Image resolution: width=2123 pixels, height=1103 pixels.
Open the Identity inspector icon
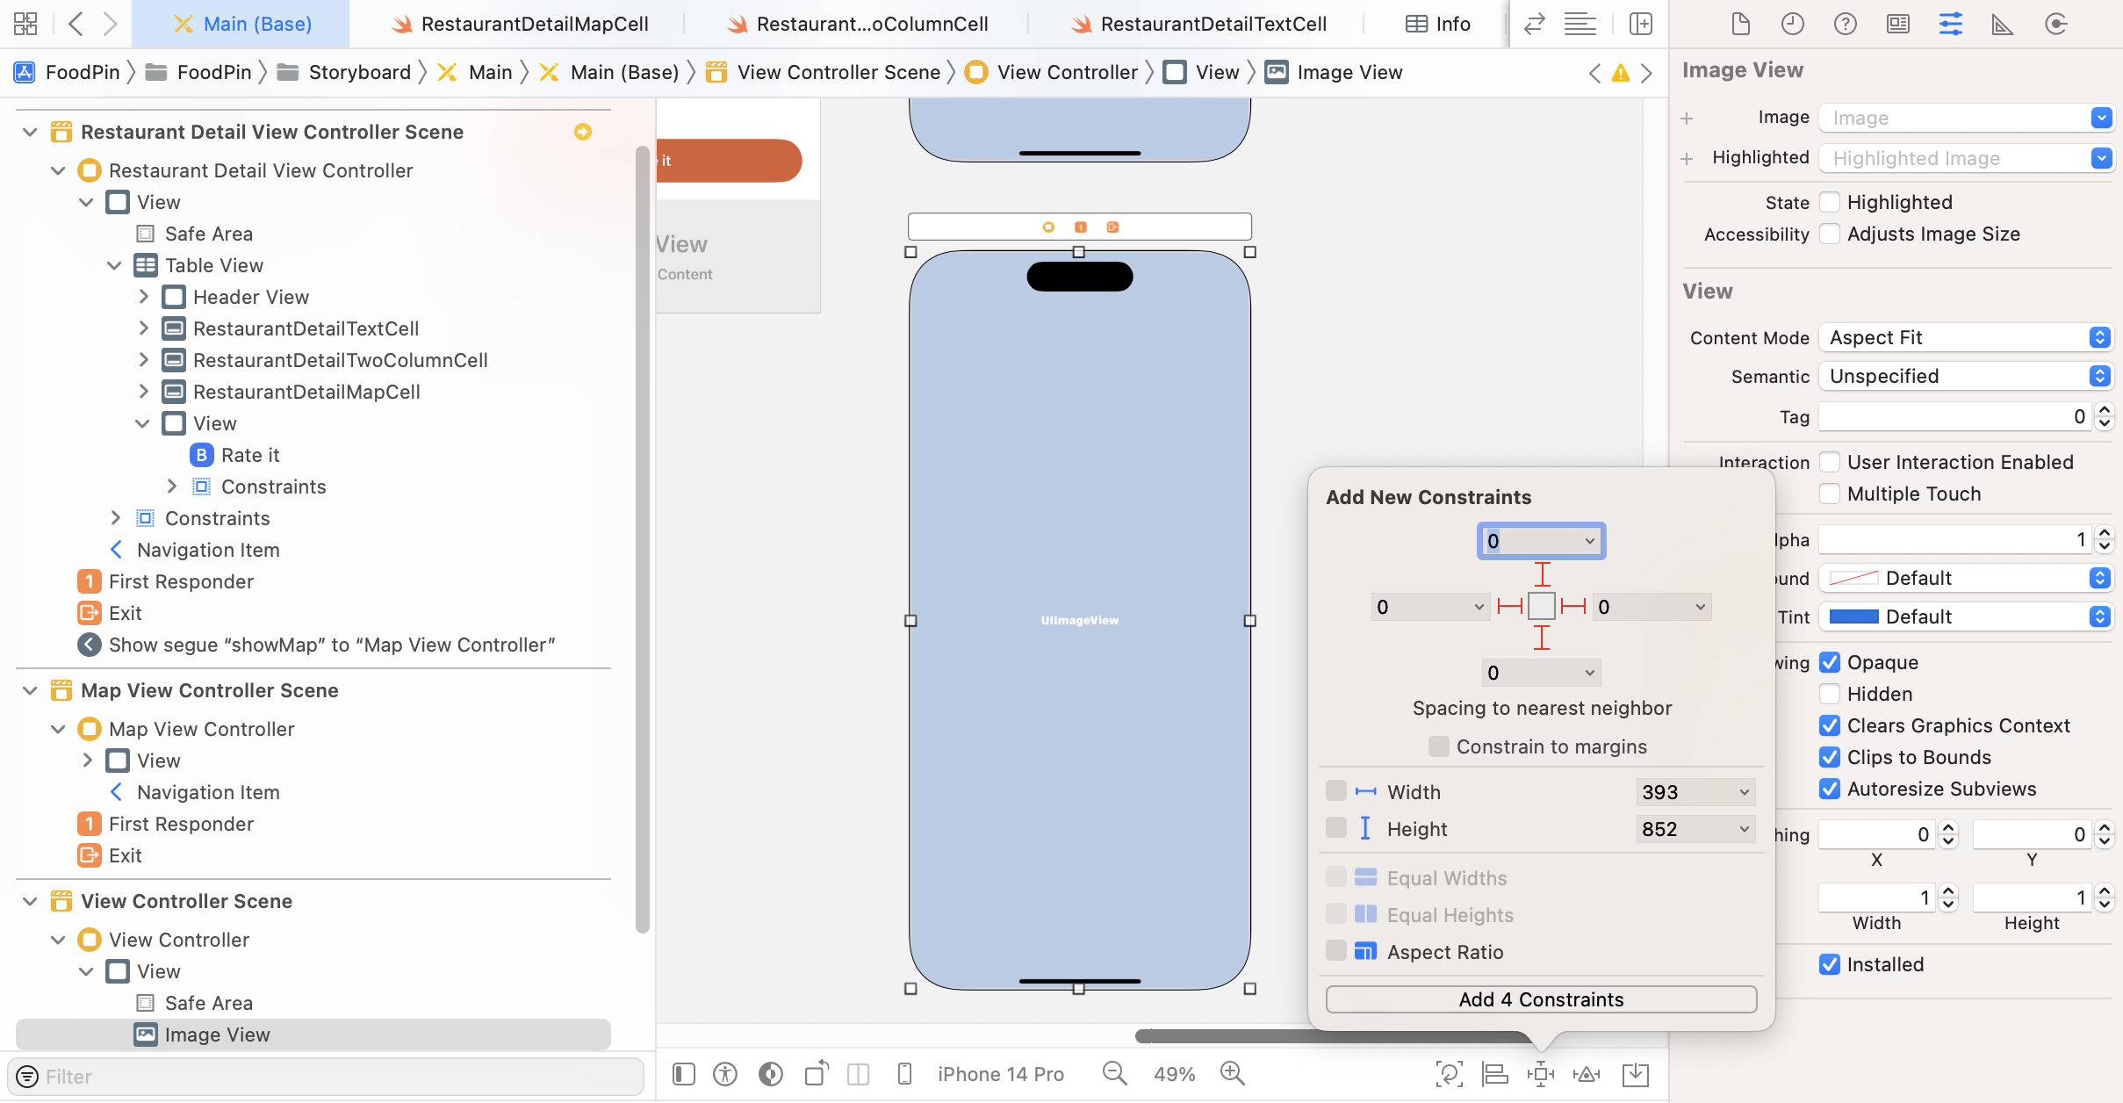[1897, 24]
